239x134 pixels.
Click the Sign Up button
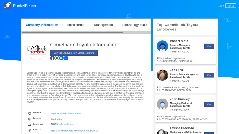coord(231,6)
